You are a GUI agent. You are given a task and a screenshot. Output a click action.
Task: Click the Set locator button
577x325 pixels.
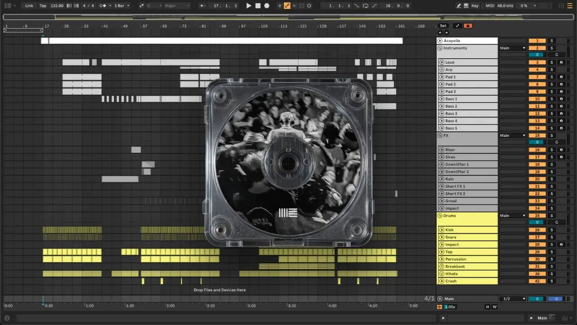point(443,26)
